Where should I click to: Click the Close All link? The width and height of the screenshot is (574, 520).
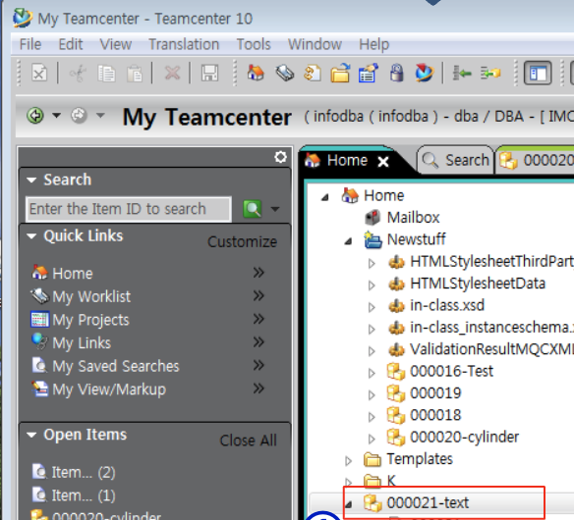click(x=248, y=441)
